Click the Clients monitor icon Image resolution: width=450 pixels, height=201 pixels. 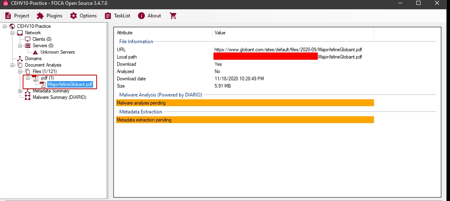27,39
